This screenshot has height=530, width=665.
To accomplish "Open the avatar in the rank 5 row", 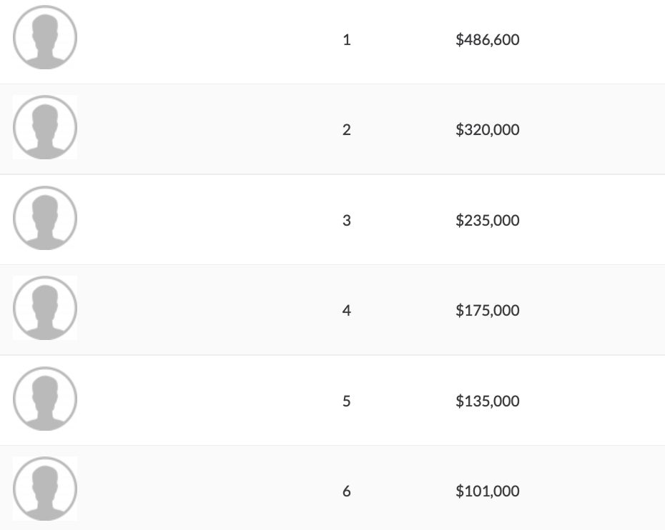I will click(x=45, y=399).
